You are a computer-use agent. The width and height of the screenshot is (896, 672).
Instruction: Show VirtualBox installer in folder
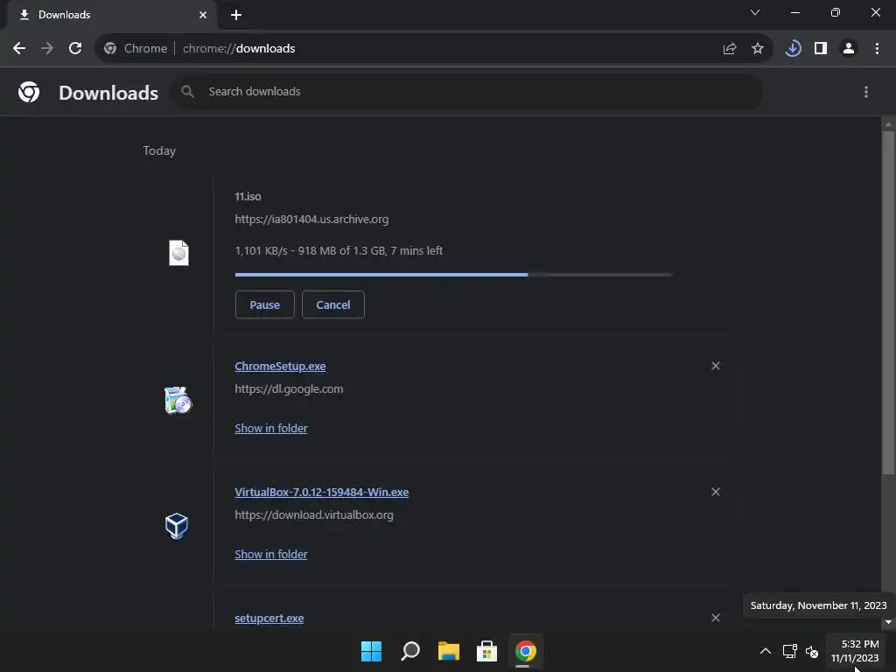(271, 554)
